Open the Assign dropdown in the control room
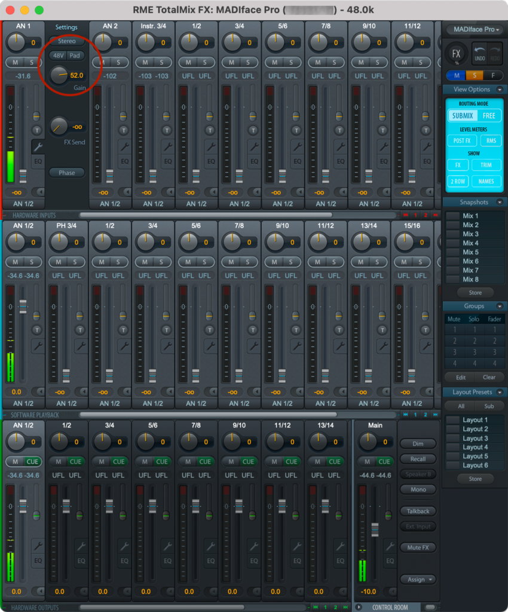Image resolution: width=508 pixels, height=612 pixels. 418,579
